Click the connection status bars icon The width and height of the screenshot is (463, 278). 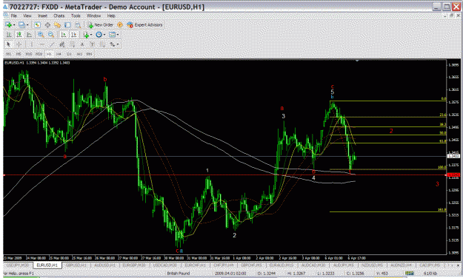409,274
